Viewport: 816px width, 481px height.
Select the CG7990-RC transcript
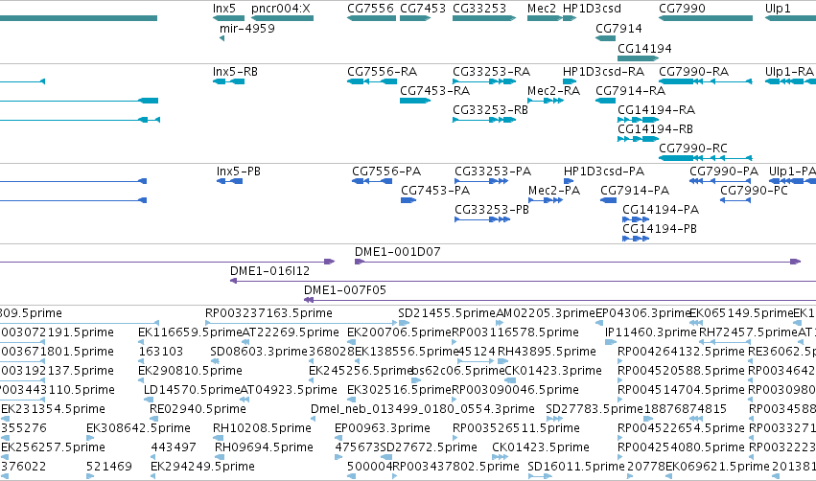[706, 158]
